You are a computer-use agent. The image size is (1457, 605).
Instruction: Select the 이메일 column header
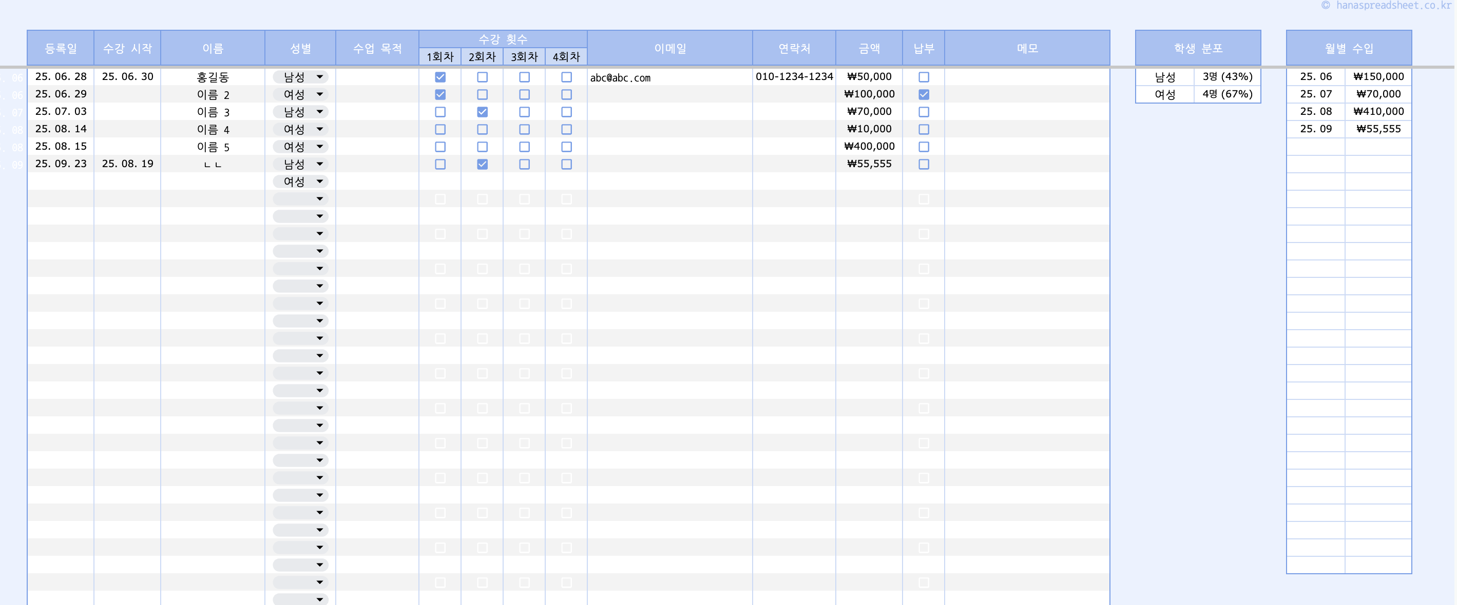coord(669,48)
